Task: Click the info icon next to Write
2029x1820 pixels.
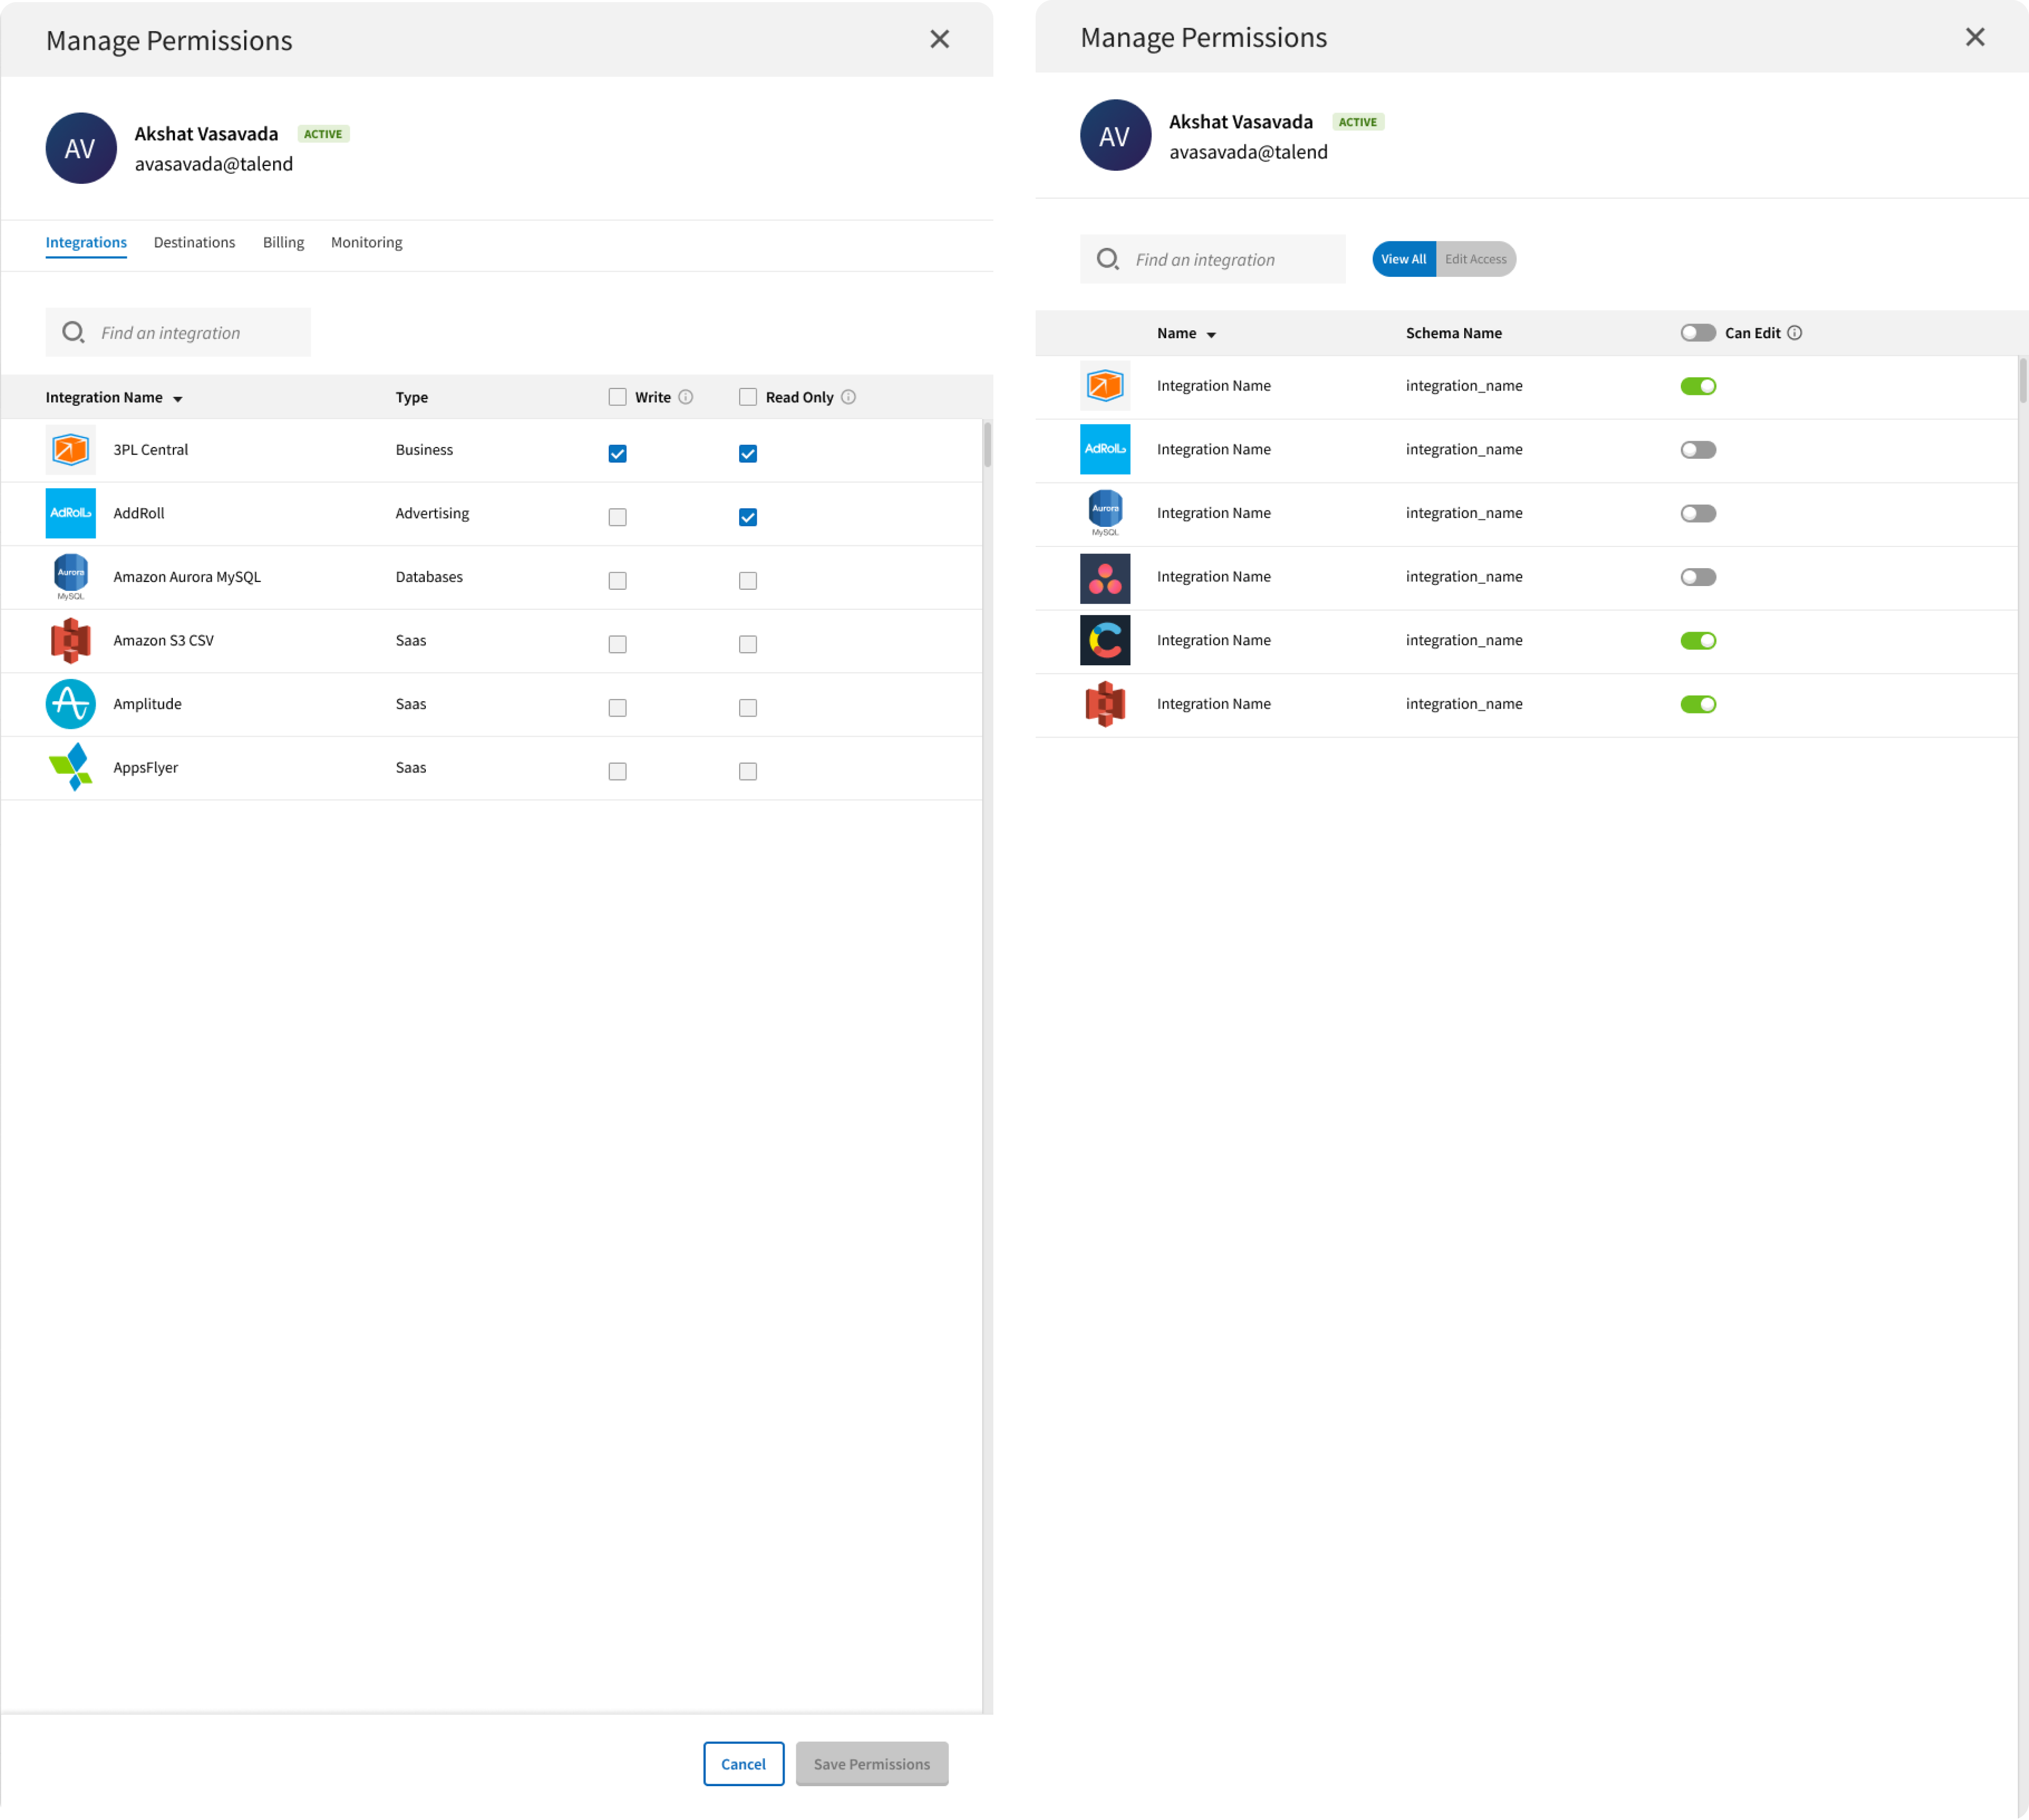Action: coord(686,397)
